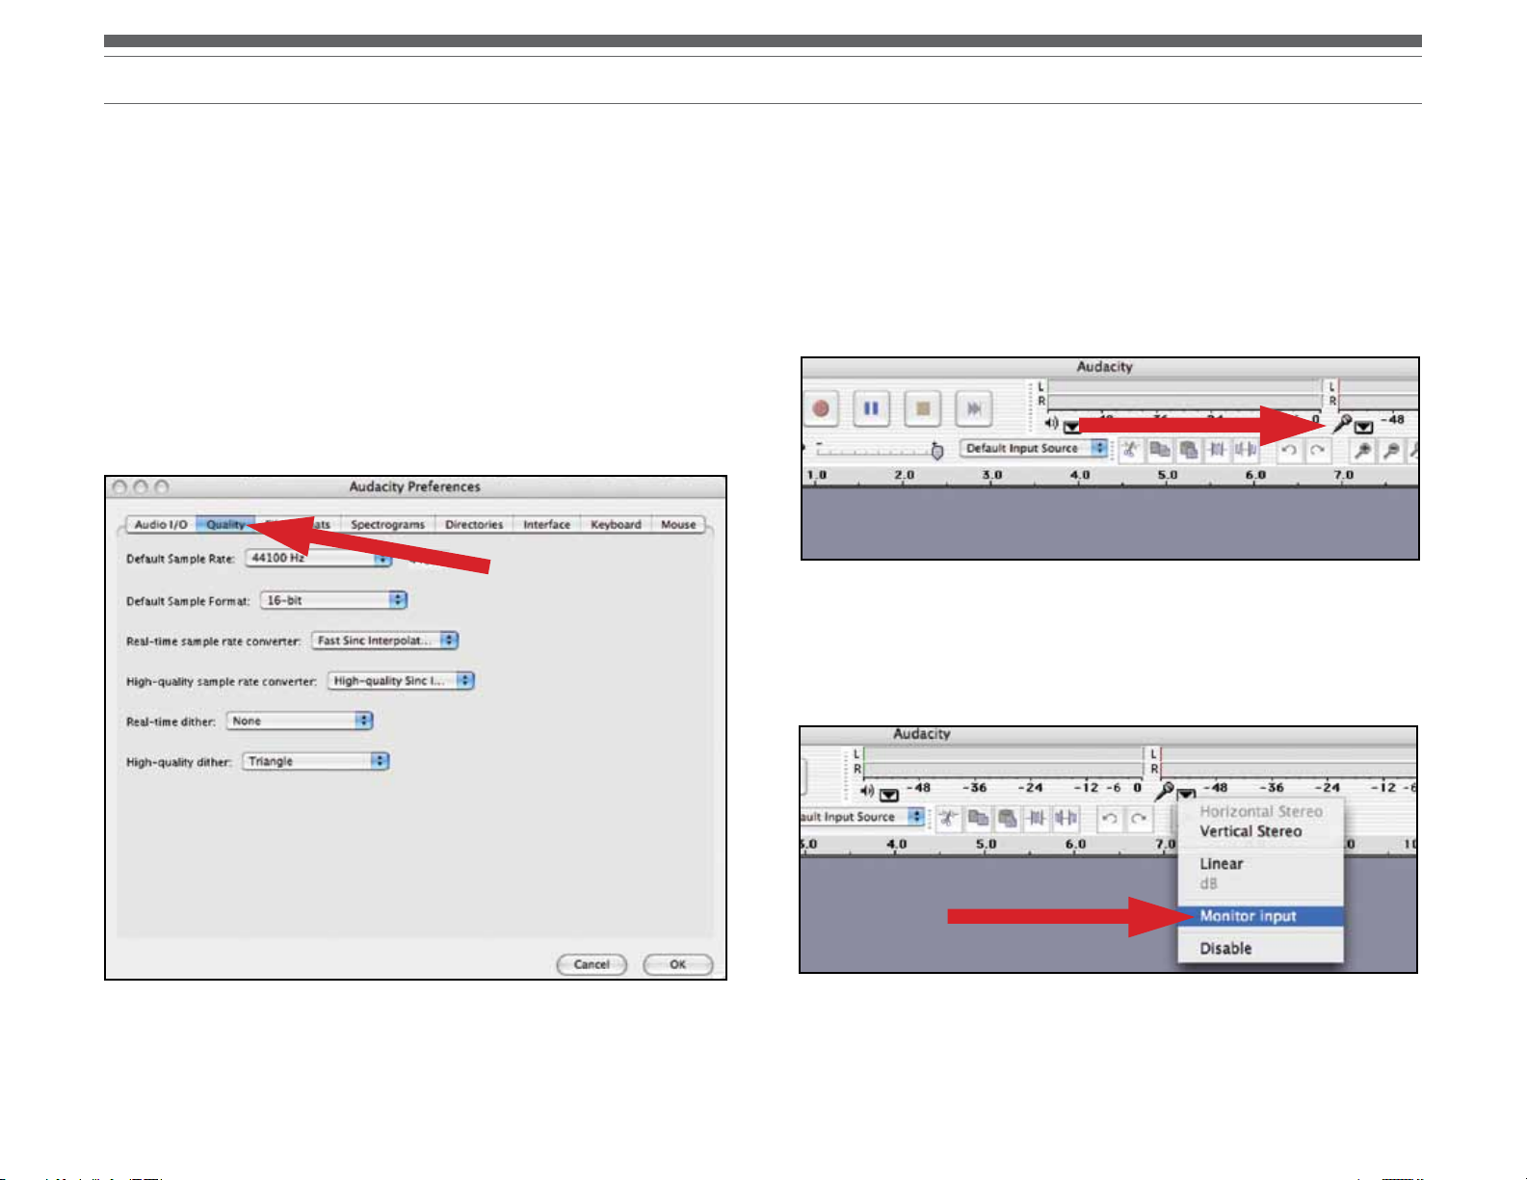The height and width of the screenshot is (1180, 1527).
Task: Open output meter arrow in window with Pause button
Action: click(1071, 427)
